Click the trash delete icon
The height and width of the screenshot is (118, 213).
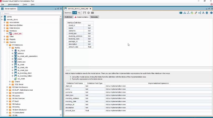coord(207,13)
